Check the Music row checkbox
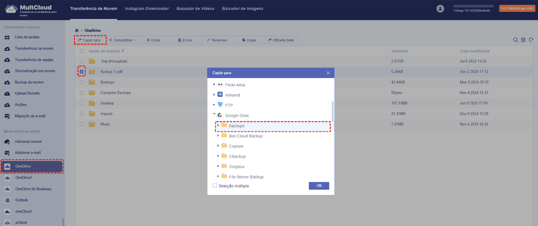This screenshot has height=226, width=538. 82,124
